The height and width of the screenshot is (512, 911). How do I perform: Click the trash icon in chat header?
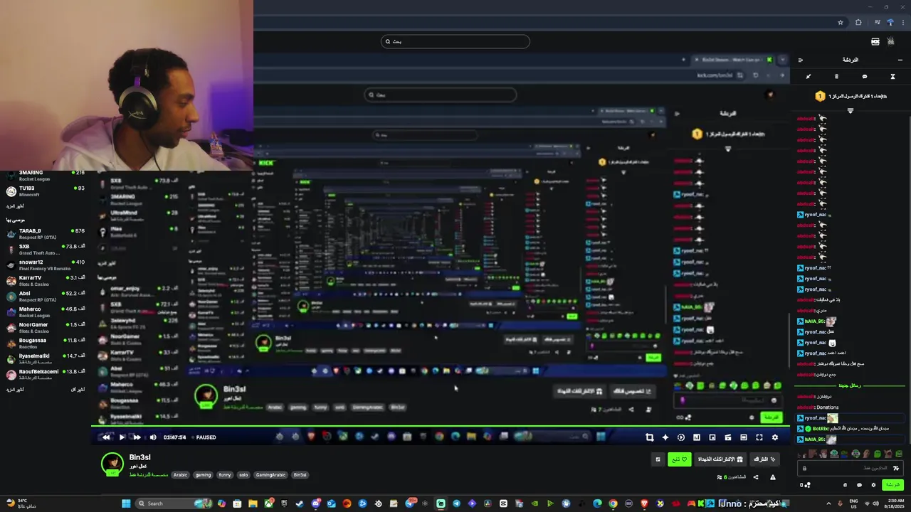[836, 76]
